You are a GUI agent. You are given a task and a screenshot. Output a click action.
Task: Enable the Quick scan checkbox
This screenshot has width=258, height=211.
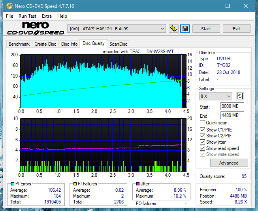tap(202, 123)
